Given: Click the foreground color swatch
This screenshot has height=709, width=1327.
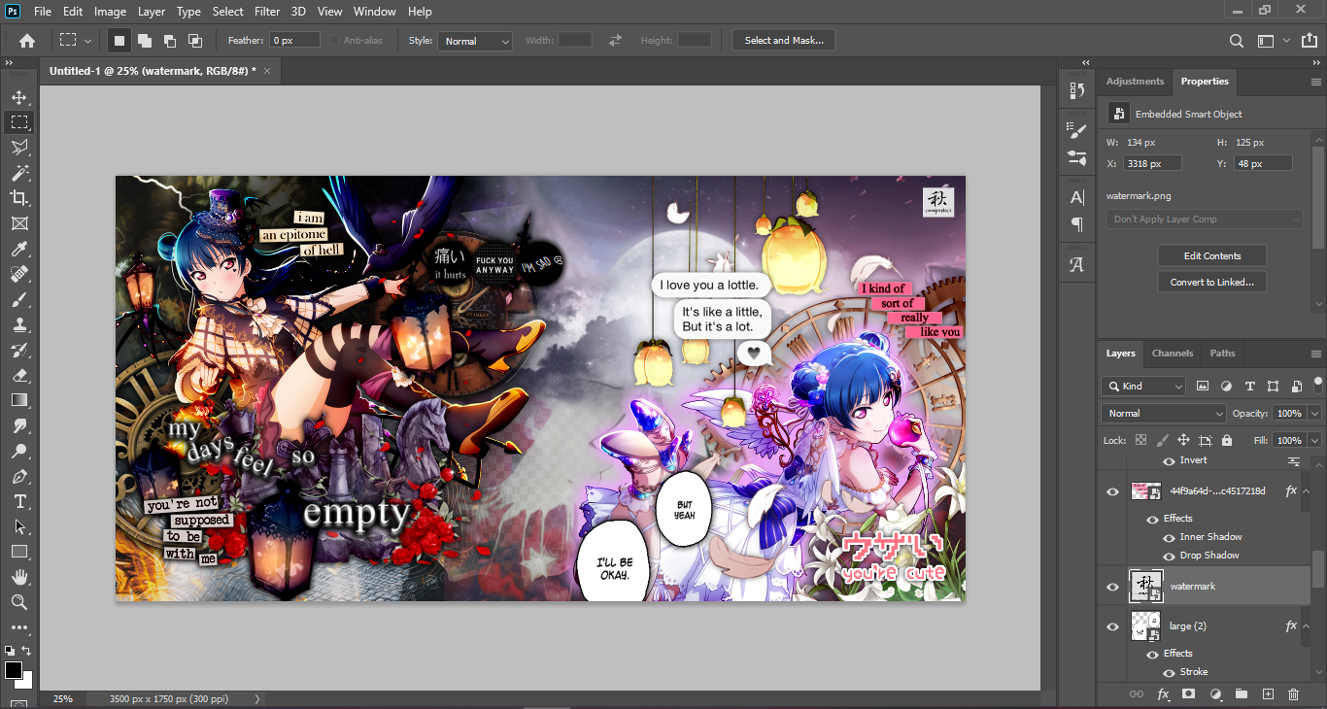Looking at the screenshot, I should [13, 670].
